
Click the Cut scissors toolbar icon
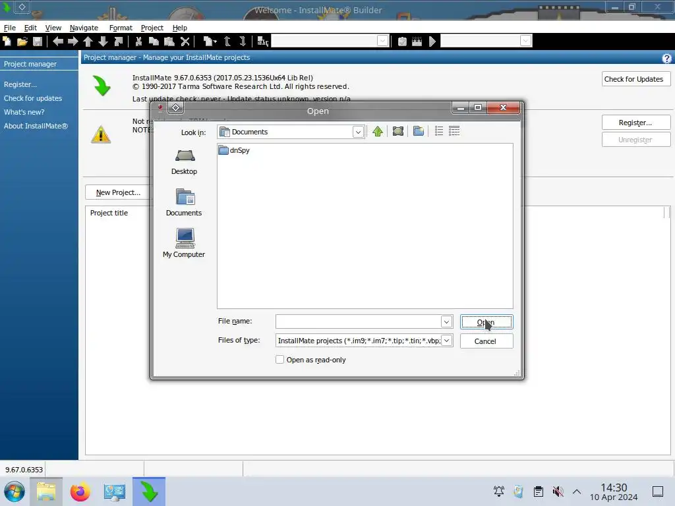[138, 42]
